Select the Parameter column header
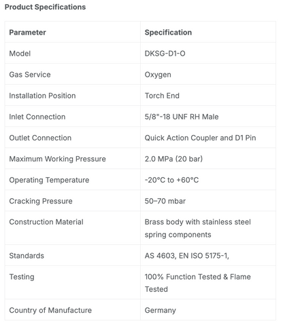 click(27, 33)
